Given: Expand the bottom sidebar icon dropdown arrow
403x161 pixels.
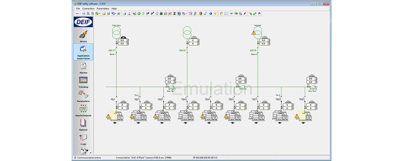Looking at the screenshot, I should 90,153.
